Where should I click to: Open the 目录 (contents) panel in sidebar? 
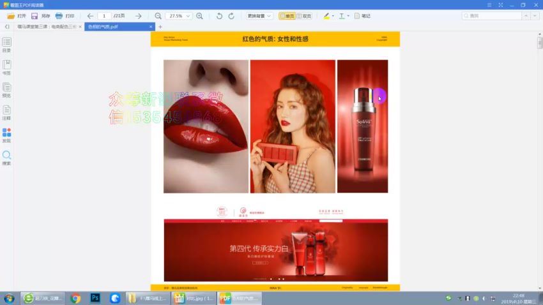[6, 44]
